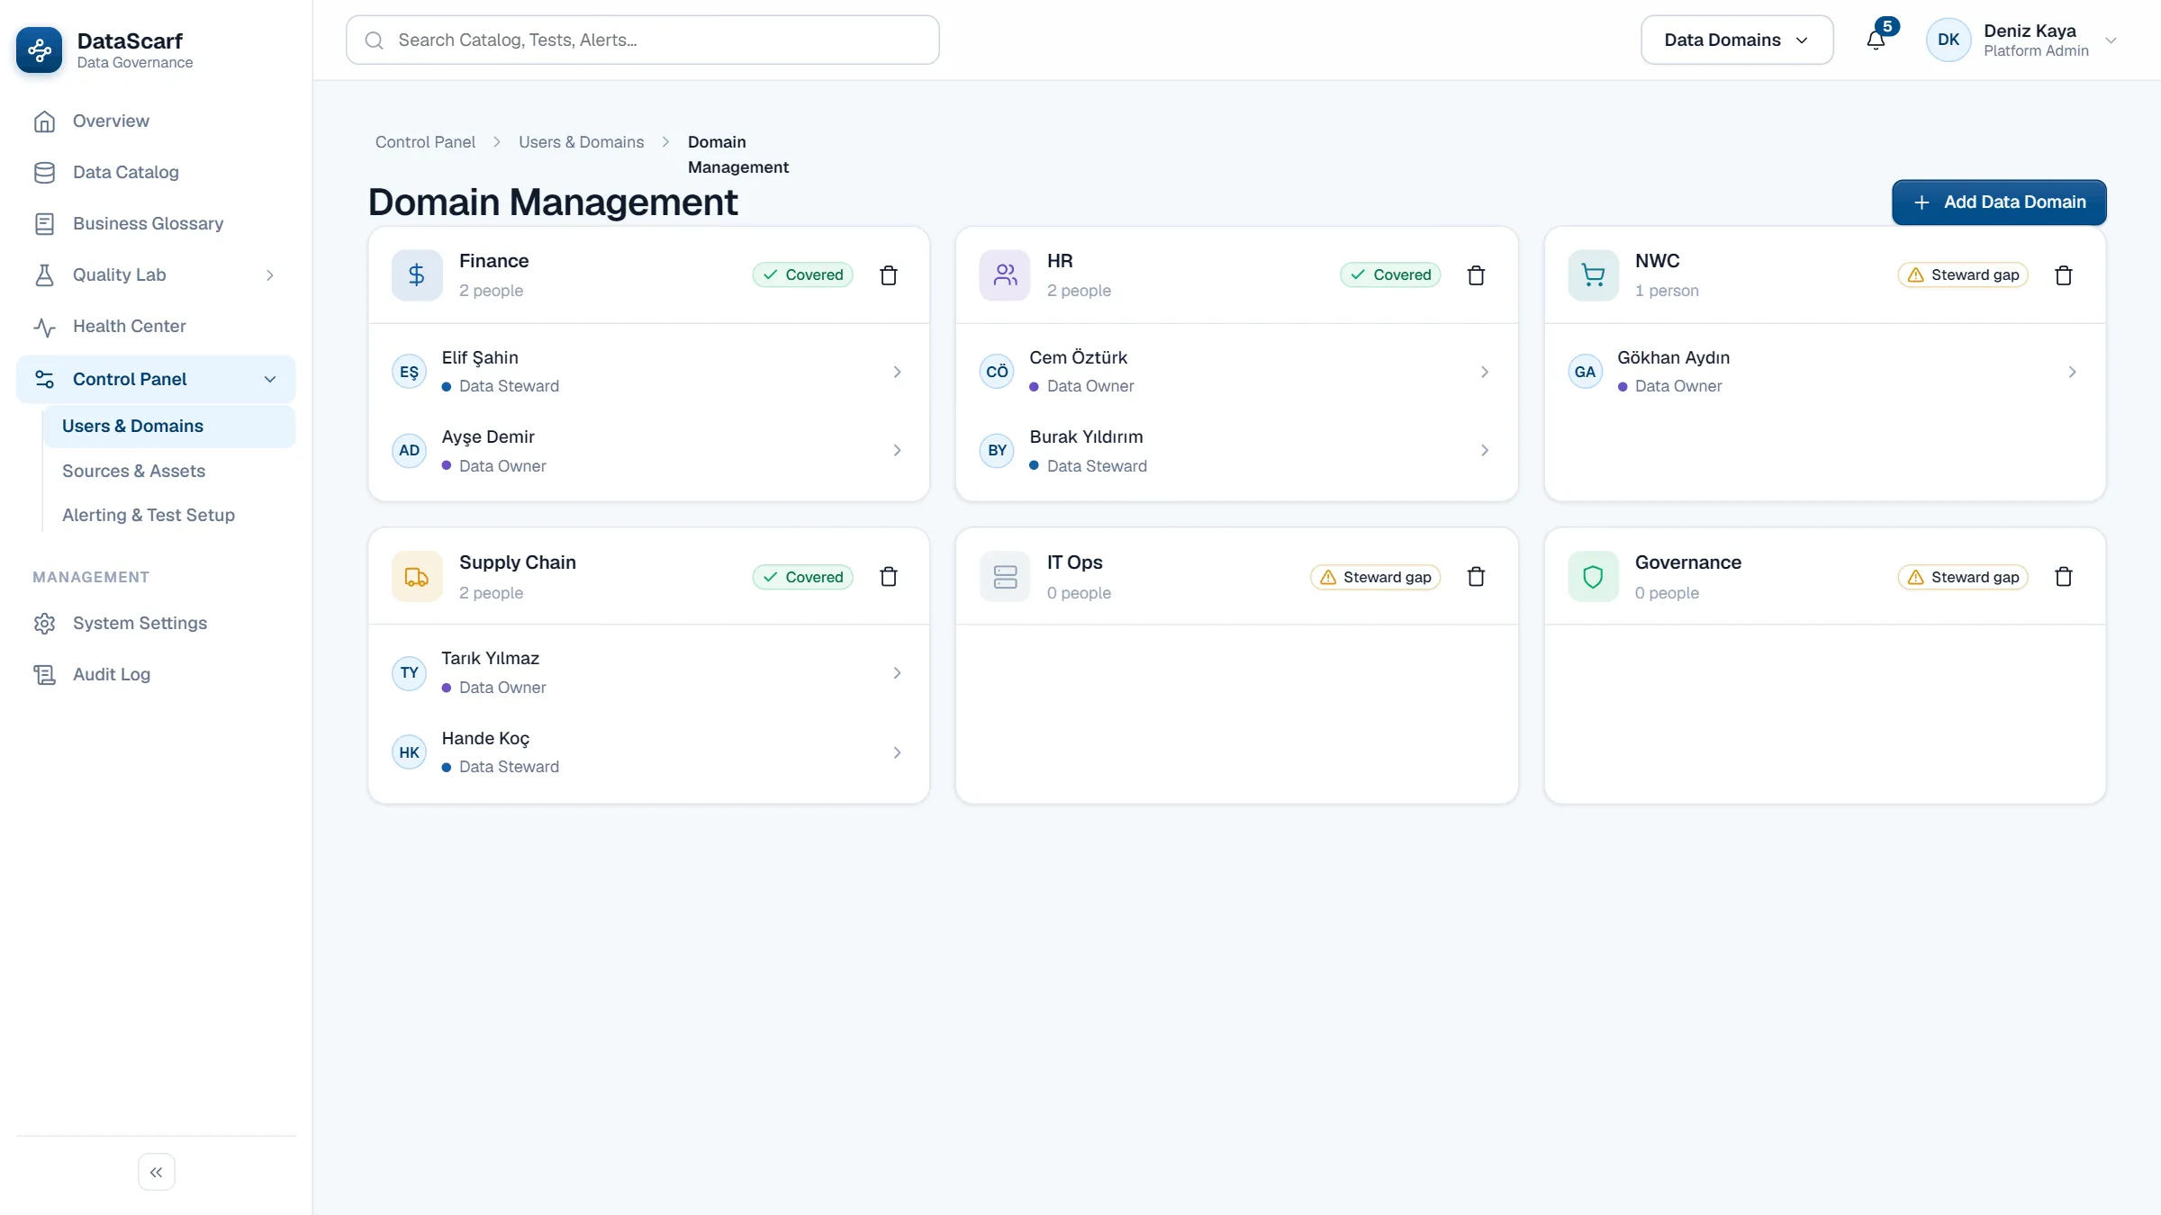Delete the Governance domain trash icon
Screen dimensions: 2161x1215
[2064, 577]
